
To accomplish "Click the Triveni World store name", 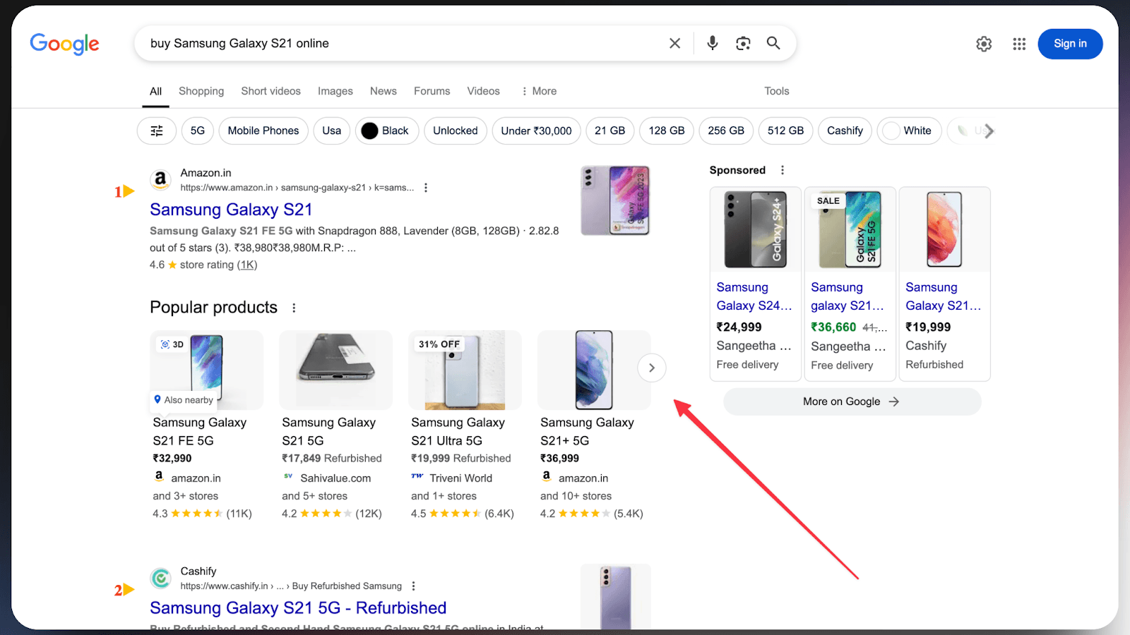I will click(x=461, y=478).
